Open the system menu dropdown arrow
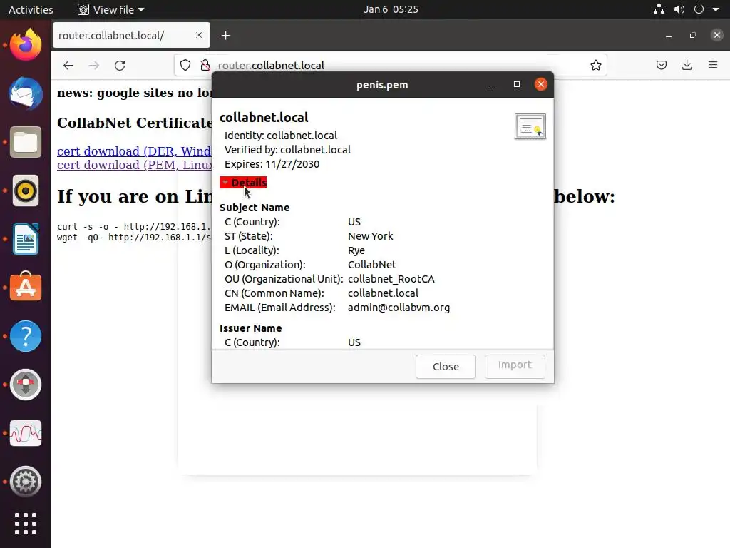This screenshot has height=548, width=730. pos(716,9)
